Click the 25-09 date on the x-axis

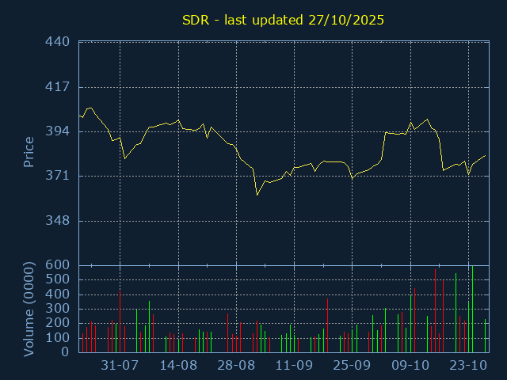(352, 366)
